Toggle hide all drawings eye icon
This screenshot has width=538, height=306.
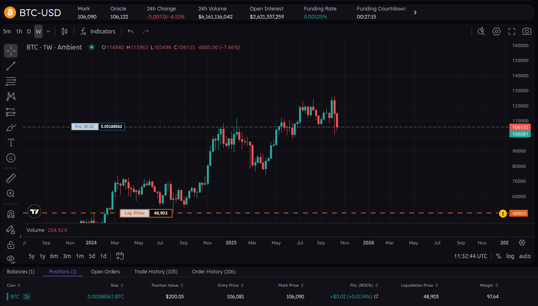pos(10,259)
